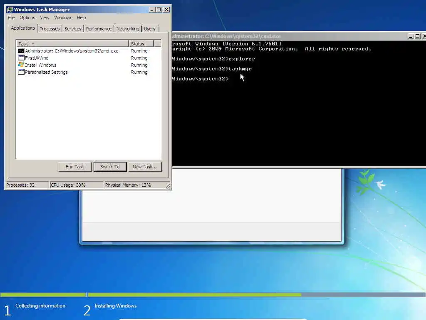Switch to the Users tab
Image resolution: width=426 pixels, height=320 pixels.
click(150, 29)
